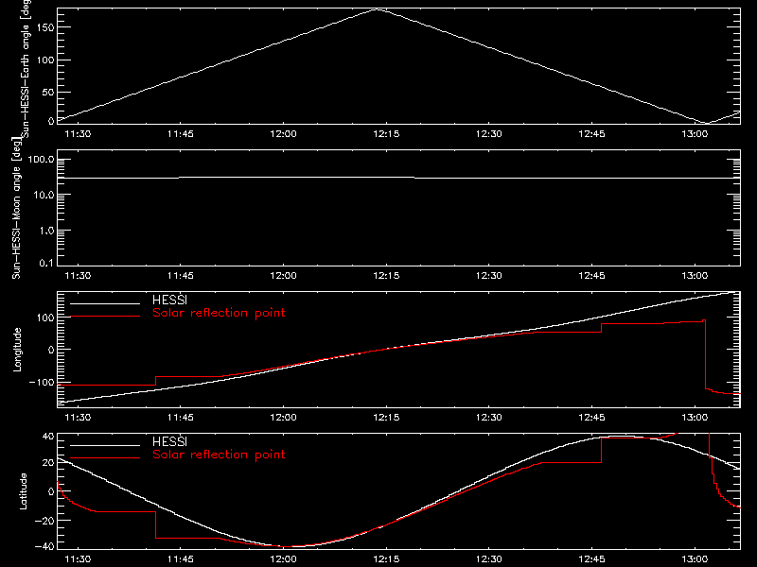Click the 13:00 time label under Longitude plot
The height and width of the screenshot is (567, 757).
click(x=695, y=418)
